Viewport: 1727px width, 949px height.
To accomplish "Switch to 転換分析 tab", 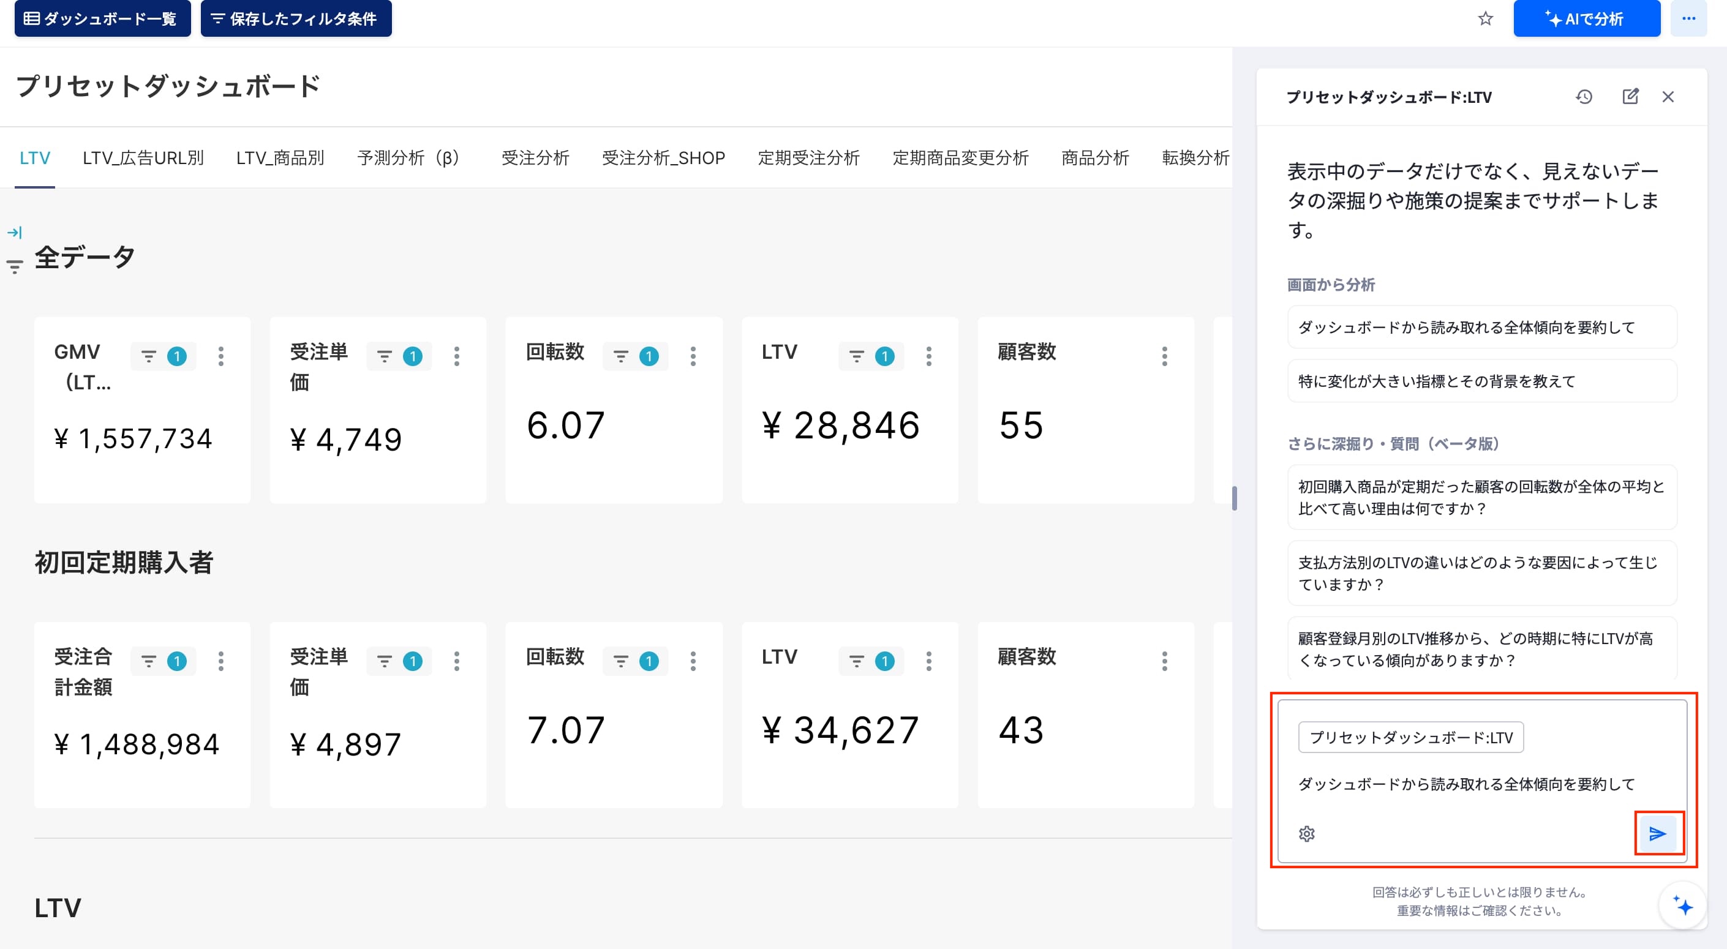I will coord(1195,158).
